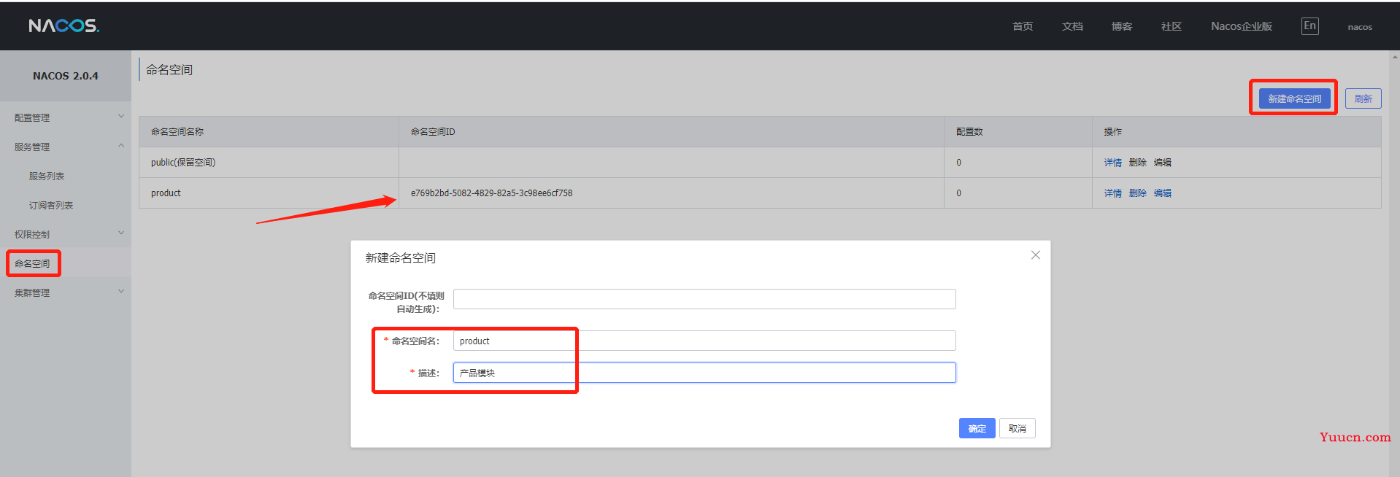Image resolution: width=1400 pixels, height=477 pixels.
Task: Switch language with the En button
Action: (1309, 26)
